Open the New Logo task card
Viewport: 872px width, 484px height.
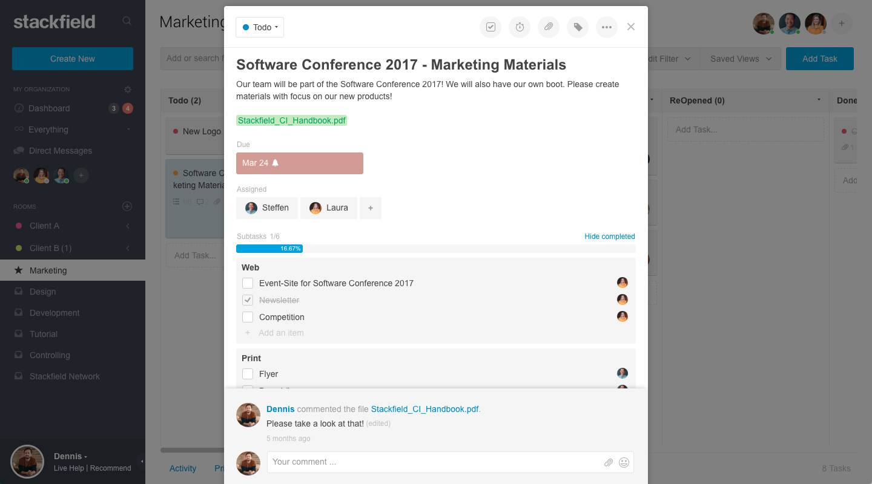point(194,135)
